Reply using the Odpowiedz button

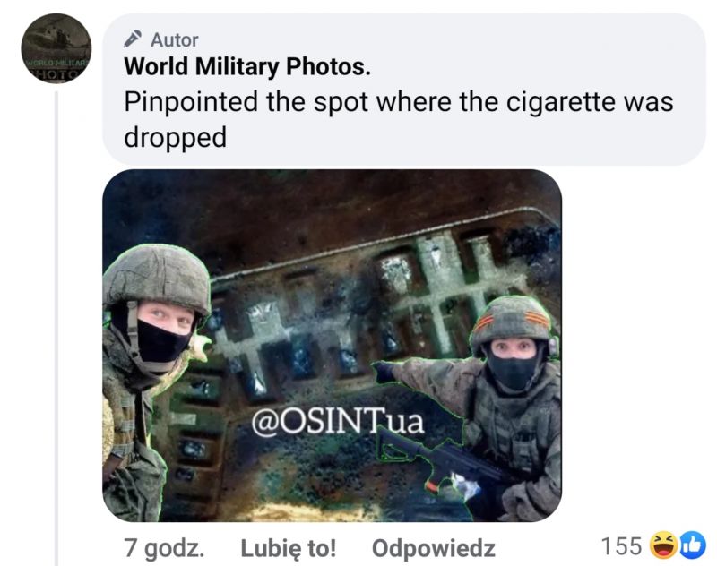[433, 548]
